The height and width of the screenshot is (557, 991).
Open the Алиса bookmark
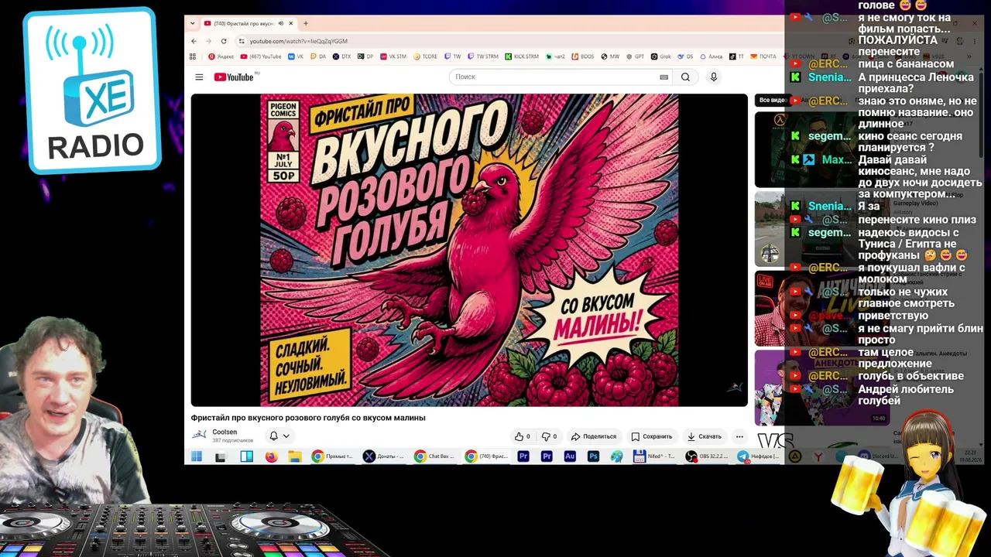711,56
